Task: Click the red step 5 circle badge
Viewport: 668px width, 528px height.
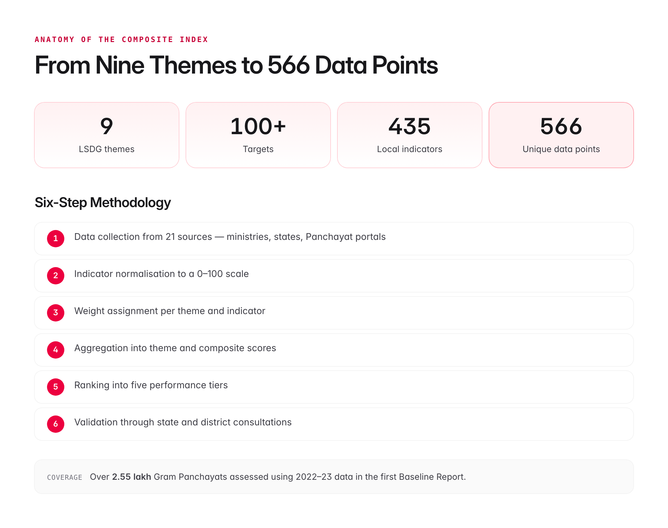Action: pyautogui.click(x=56, y=387)
